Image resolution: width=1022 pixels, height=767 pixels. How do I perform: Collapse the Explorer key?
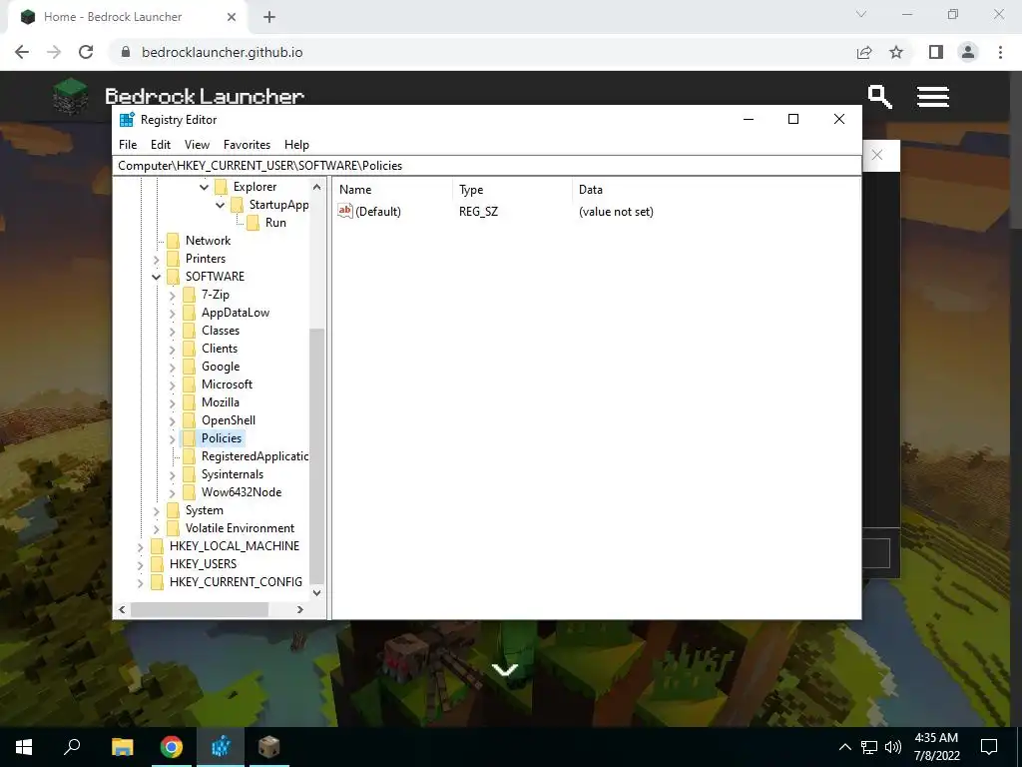coord(204,187)
